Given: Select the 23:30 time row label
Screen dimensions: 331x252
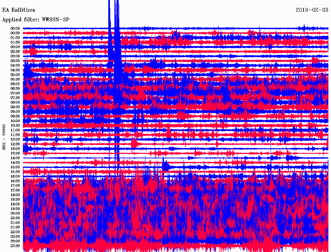Looking at the screenshot, I should (x=15, y=246).
